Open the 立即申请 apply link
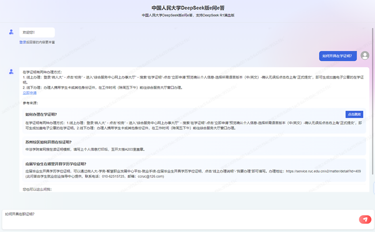This screenshot has height=232, width=375. [30, 93]
